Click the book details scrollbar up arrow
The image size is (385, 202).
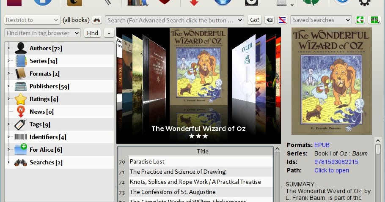point(378,141)
